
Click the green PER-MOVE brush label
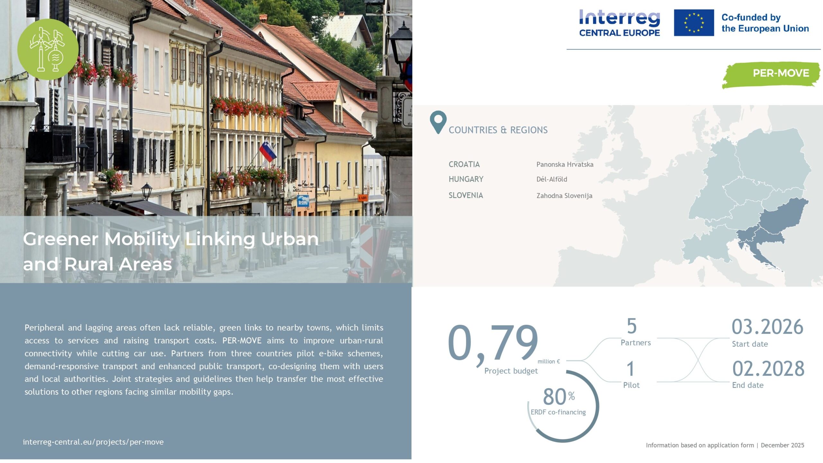pos(772,74)
